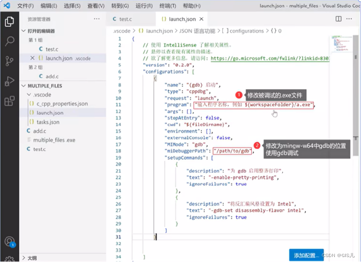
Task: Split the editor to the right
Action: click(338, 19)
